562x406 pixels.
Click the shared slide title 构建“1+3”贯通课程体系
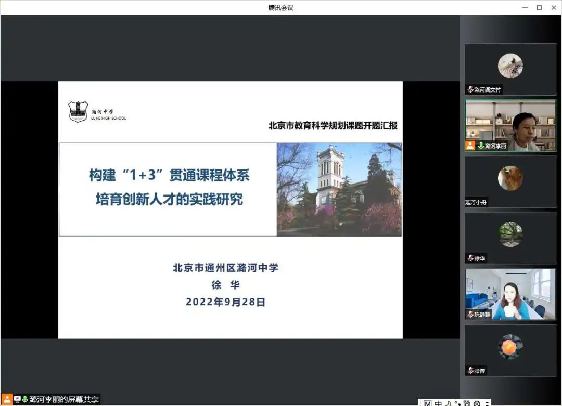pyautogui.click(x=169, y=176)
